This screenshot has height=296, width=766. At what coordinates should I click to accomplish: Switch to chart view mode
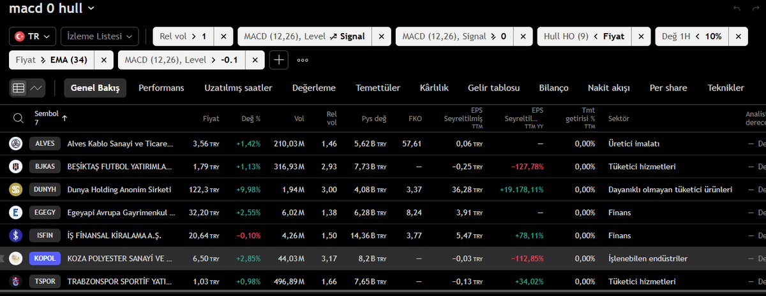(x=36, y=88)
